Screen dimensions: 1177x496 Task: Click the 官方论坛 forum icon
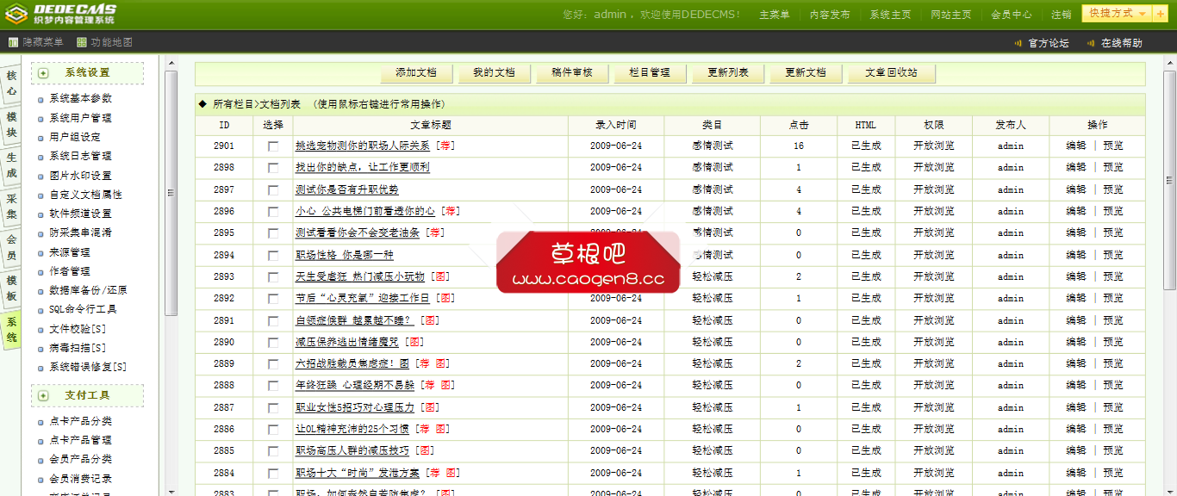pos(1019,42)
